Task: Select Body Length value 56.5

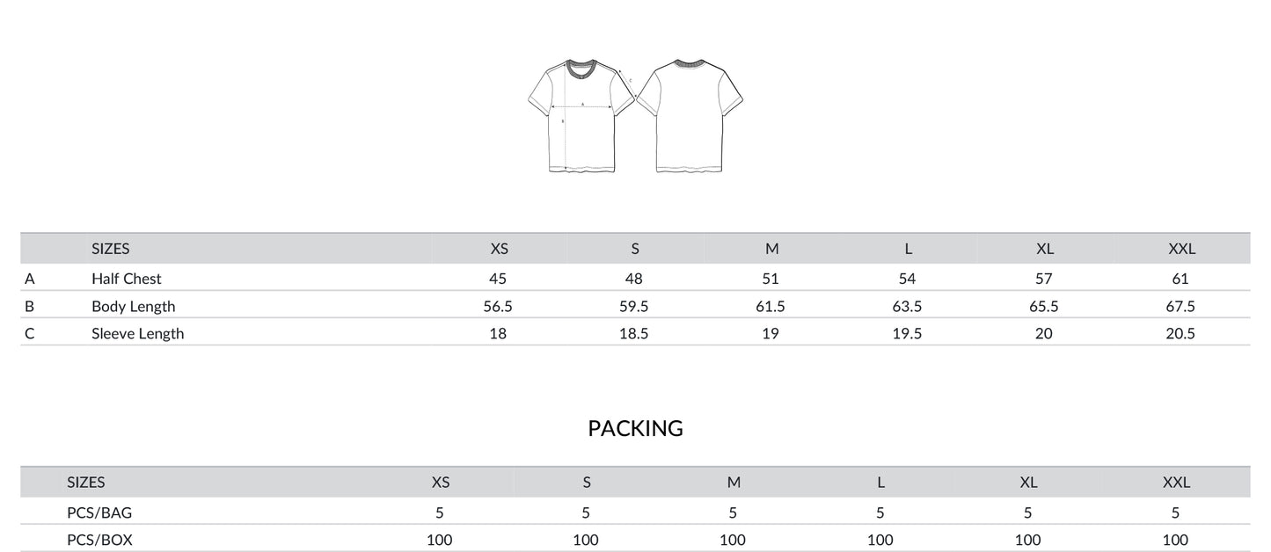Action: pos(499,307)
